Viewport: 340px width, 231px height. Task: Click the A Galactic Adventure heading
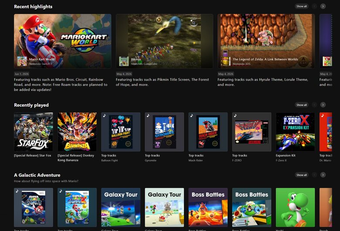tap(37, 175)
